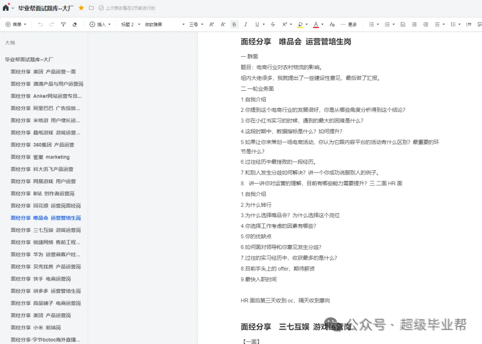
Task: Click the line 题目：电商行业对农村物流的影响
Action: coord(282,67)
